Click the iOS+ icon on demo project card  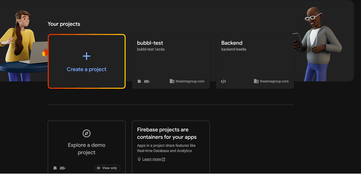coord(63,168)
